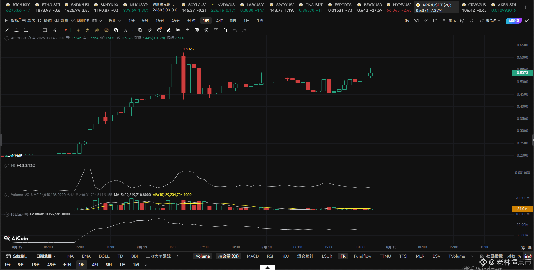534x270 pixels.
Task: Enable the MACD indicator
Action: coord(253,256)
